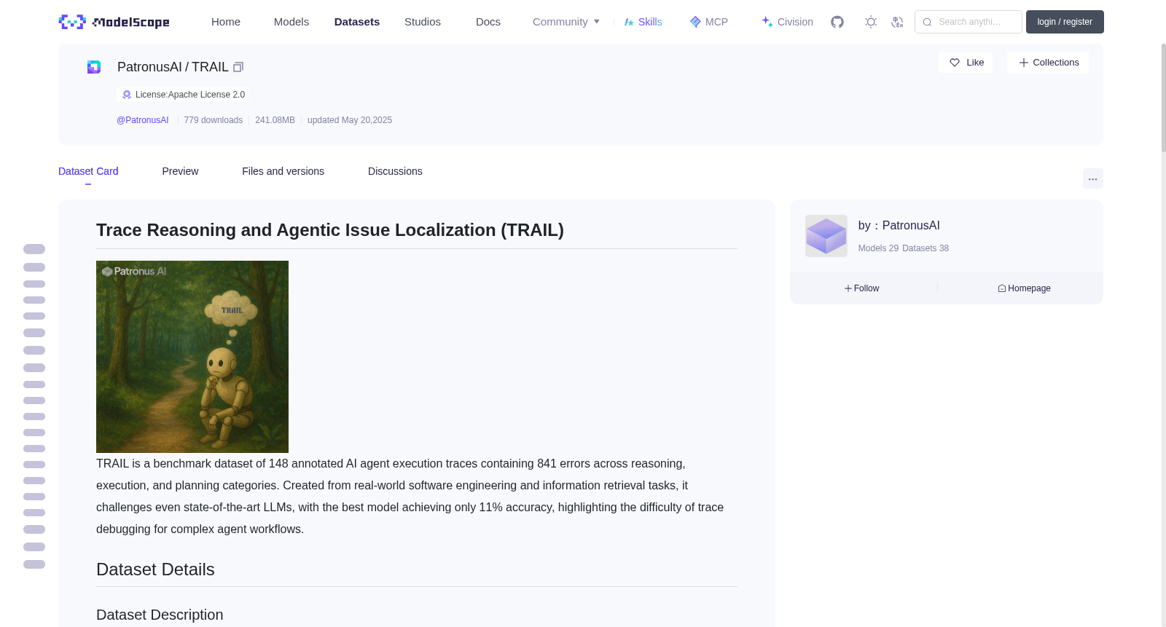The width and height of the screenshot is (1166, 627).
Task: Click the search magnifier icon
Action: pyautogui.click(x=927, y=22)
